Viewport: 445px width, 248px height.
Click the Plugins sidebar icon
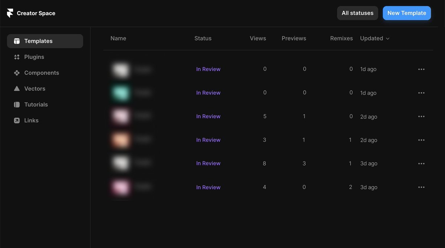pos(17,57)
